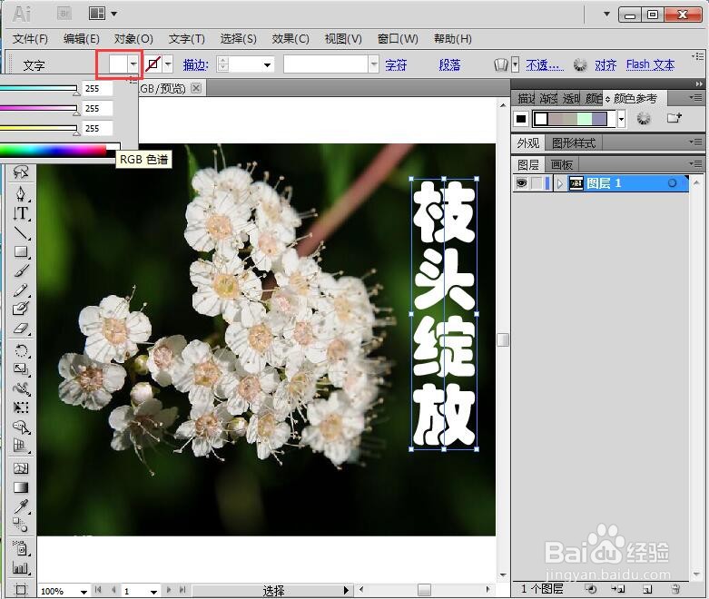Image resolution: width=709 pixels, height=599 pixels.
Task: Click the 对齐 align link
Action: click(x=606, y=65)
